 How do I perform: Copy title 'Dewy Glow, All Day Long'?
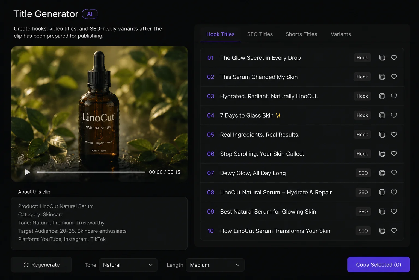(382, 173)
